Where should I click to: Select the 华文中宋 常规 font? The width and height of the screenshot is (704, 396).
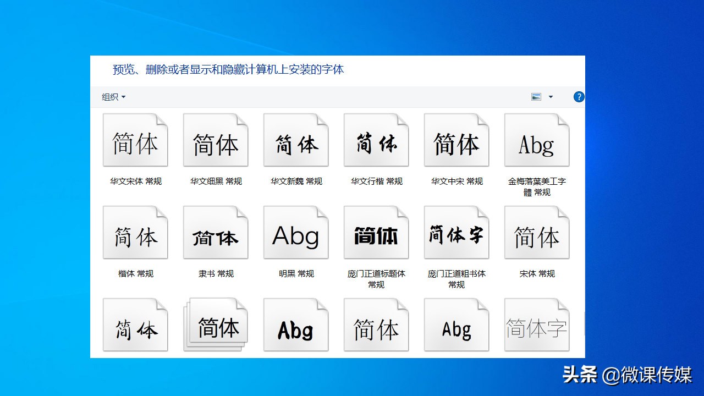(x=457, y=140)
